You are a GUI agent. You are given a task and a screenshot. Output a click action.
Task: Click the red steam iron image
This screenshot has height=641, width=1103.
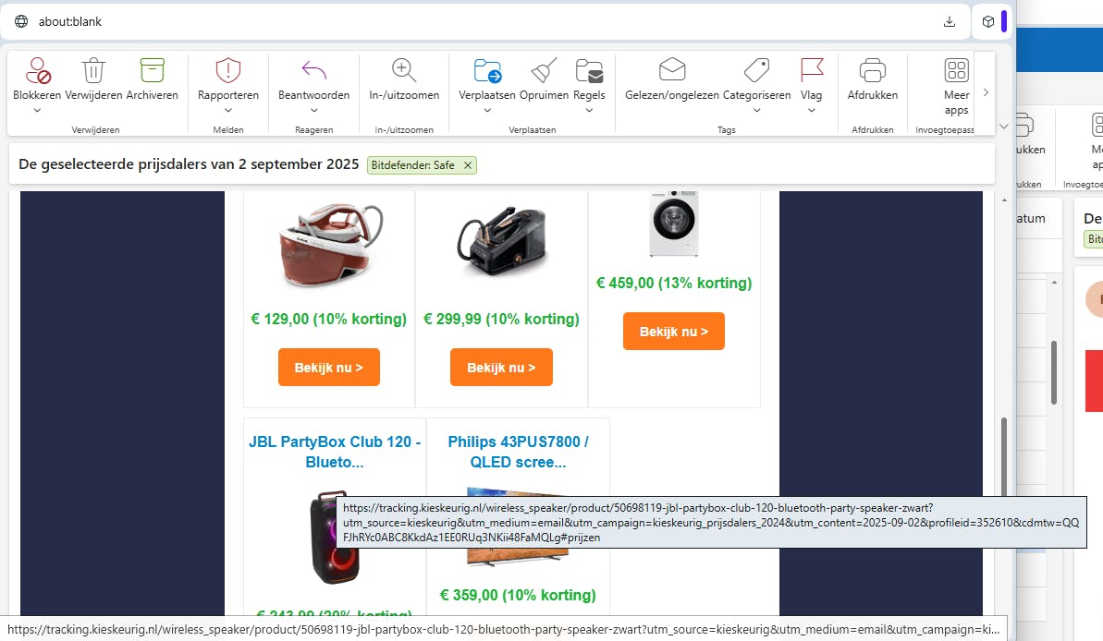point(331,245)
